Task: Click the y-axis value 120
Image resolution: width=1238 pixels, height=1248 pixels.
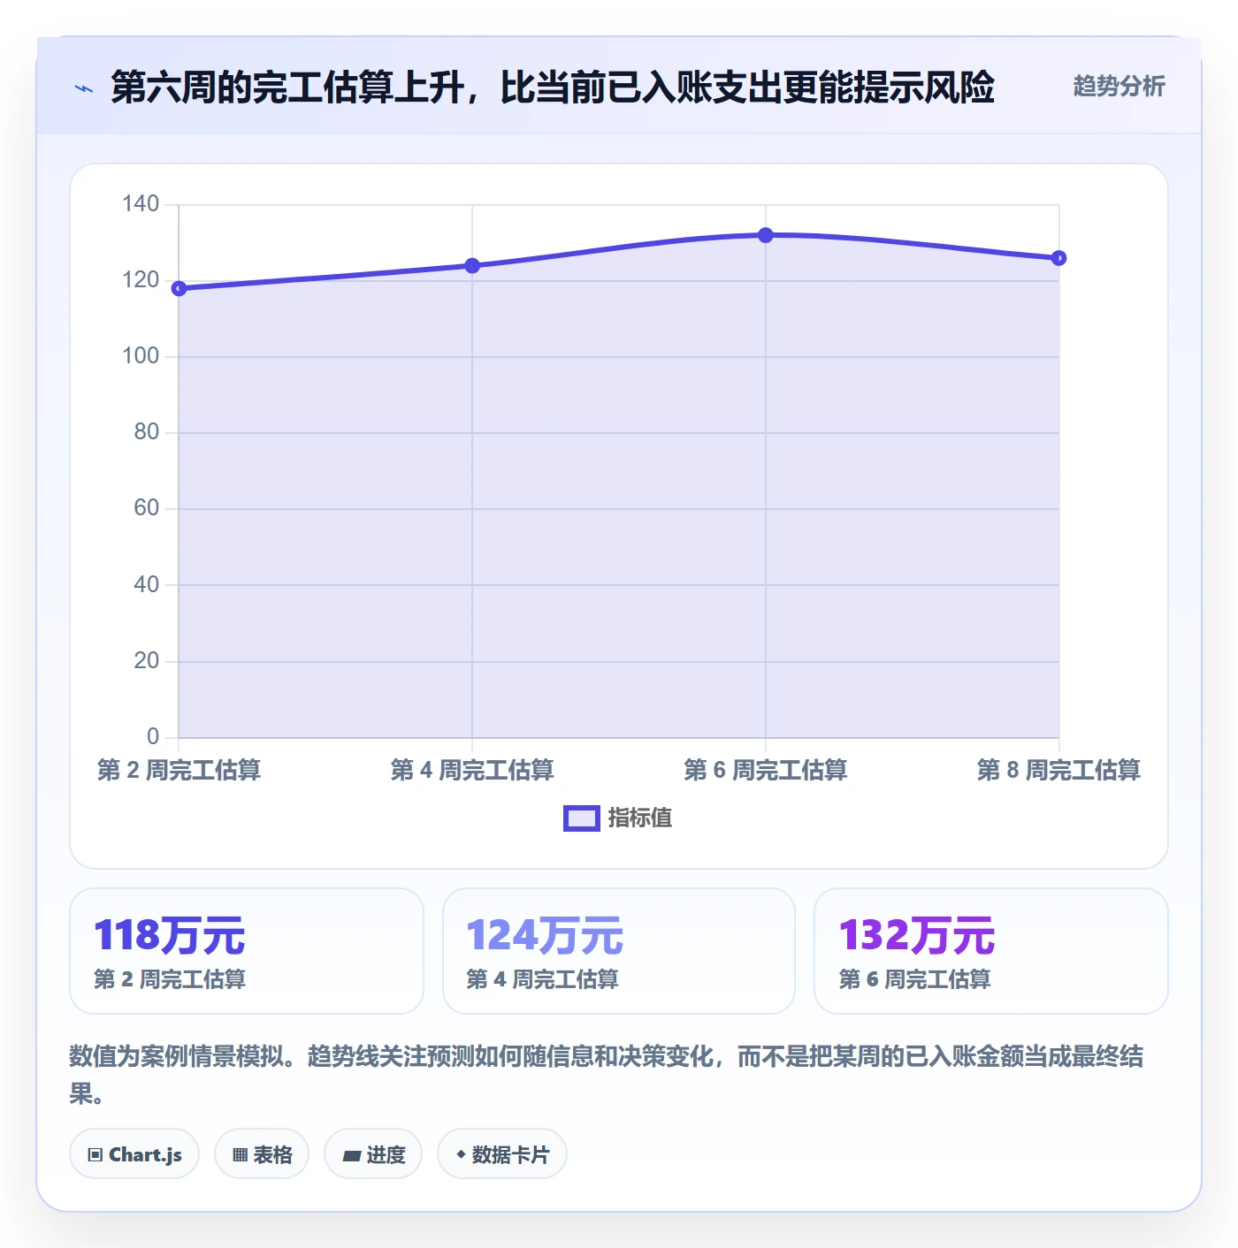Action: [141, 280]
